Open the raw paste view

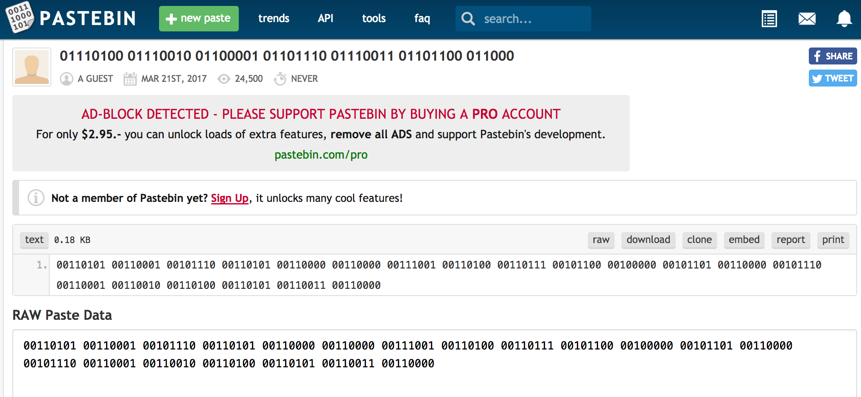[601, 240]
